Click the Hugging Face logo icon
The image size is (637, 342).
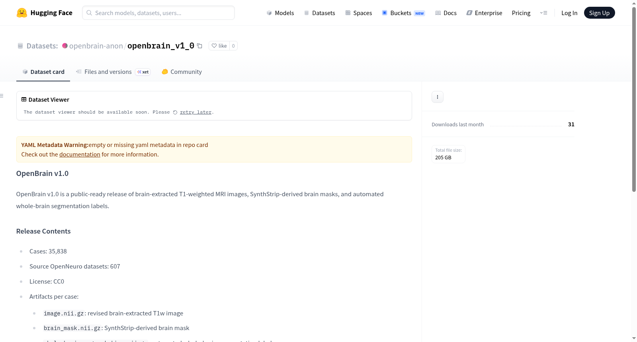pos(22,13)
